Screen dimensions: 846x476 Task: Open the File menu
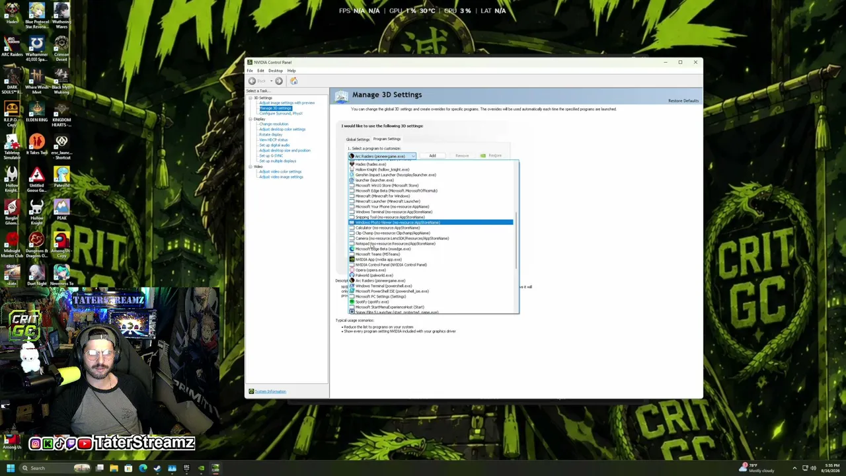click(x=250, y=71)
